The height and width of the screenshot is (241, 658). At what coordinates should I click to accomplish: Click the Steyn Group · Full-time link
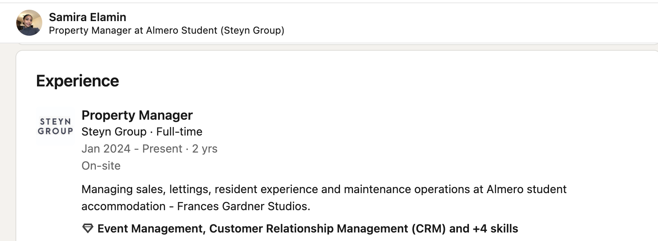click(x=142, y=131)
